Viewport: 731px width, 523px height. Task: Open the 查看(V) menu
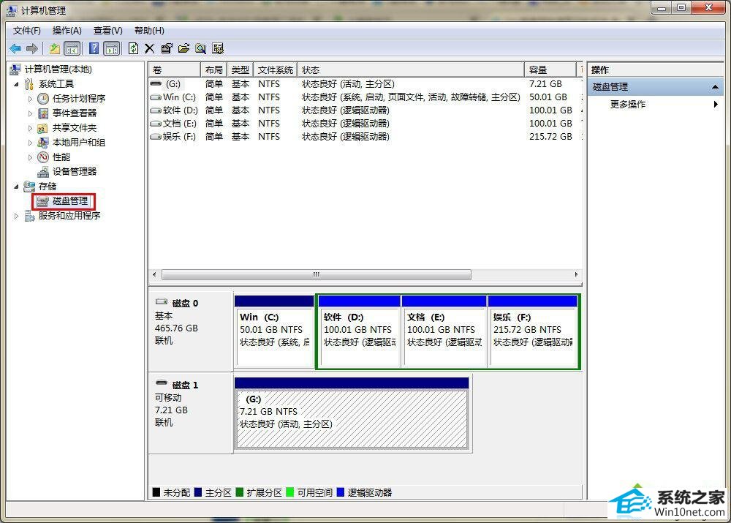click(107, 31)
